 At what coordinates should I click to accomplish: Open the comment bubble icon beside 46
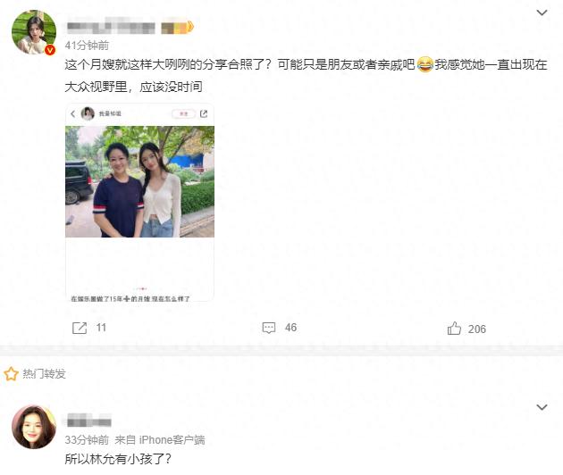pos(269,328)
